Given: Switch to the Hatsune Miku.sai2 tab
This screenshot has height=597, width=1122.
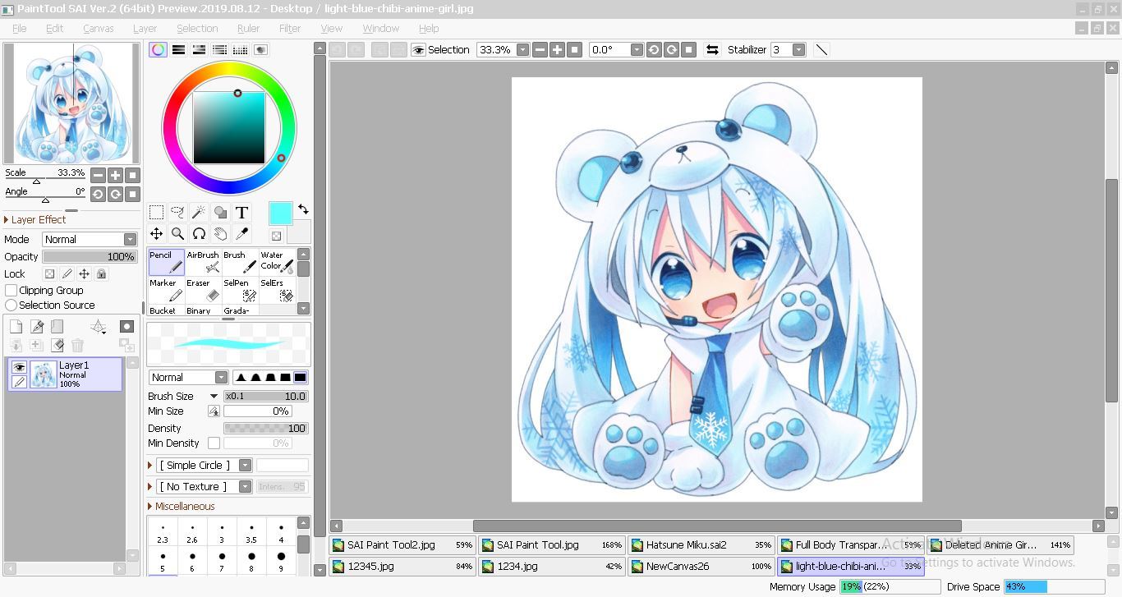Looking at the screenshot, I should pos(701,544).
